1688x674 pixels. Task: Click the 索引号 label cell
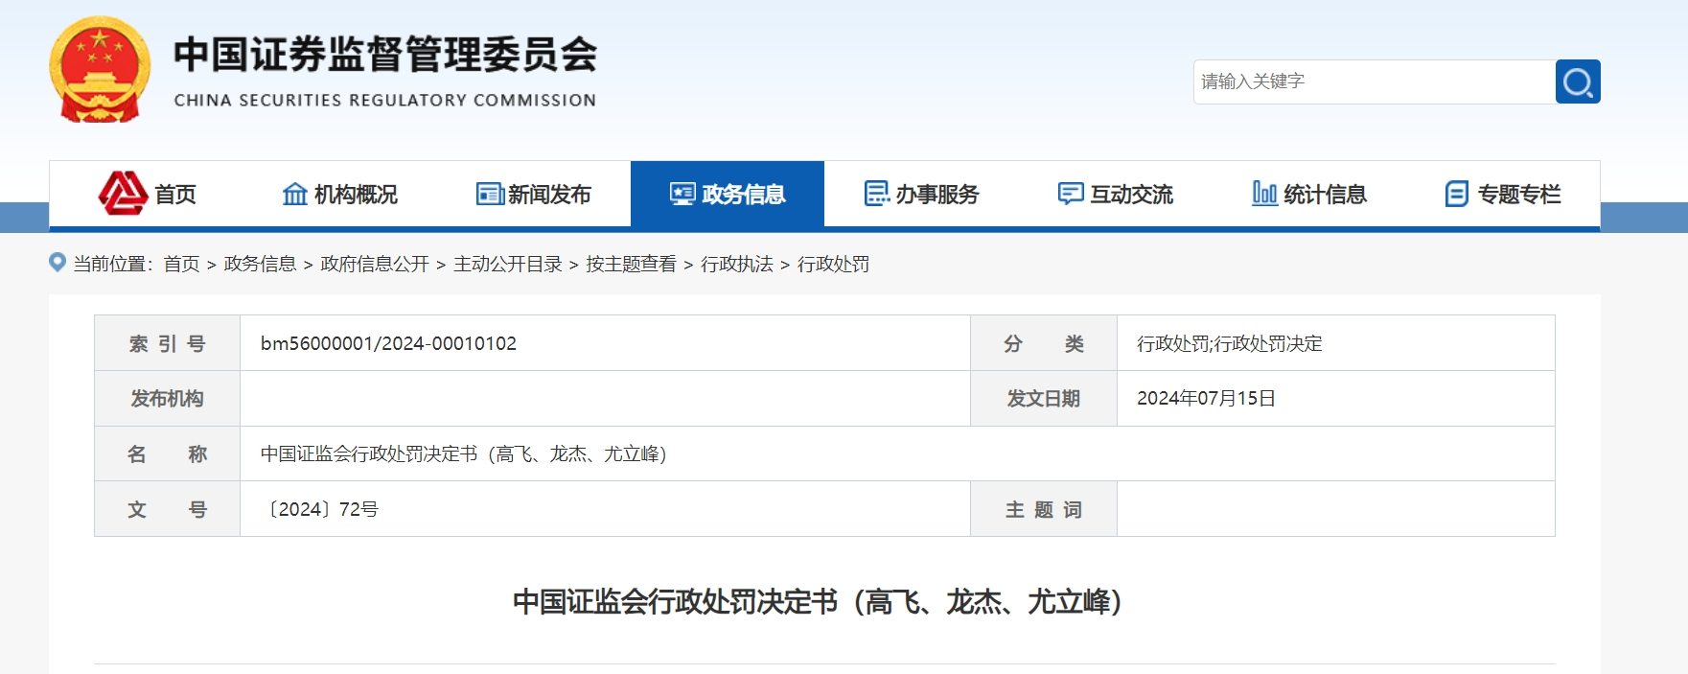tap(167, 343)
